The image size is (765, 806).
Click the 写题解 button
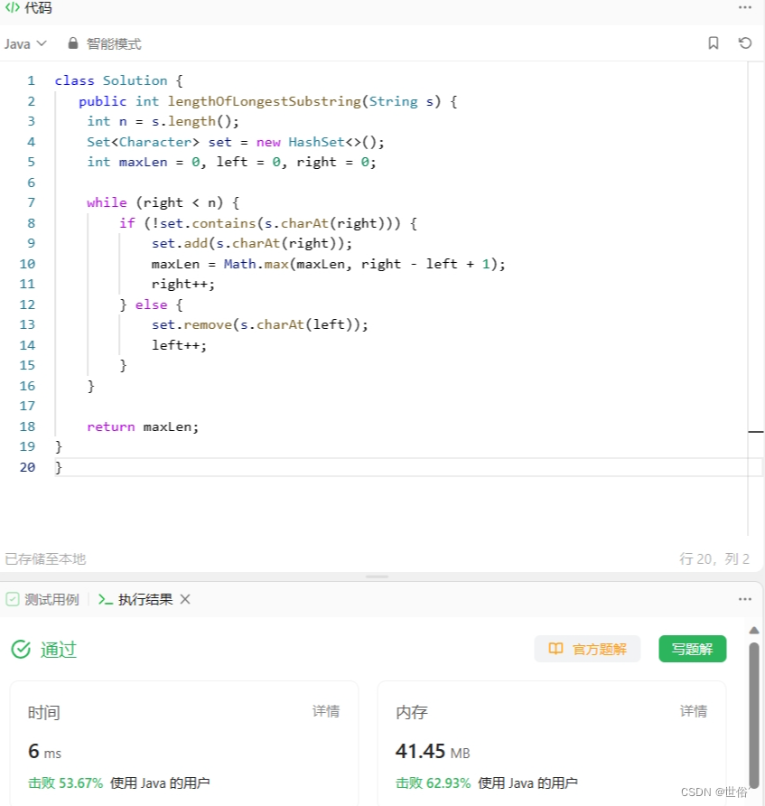point(692,649)
